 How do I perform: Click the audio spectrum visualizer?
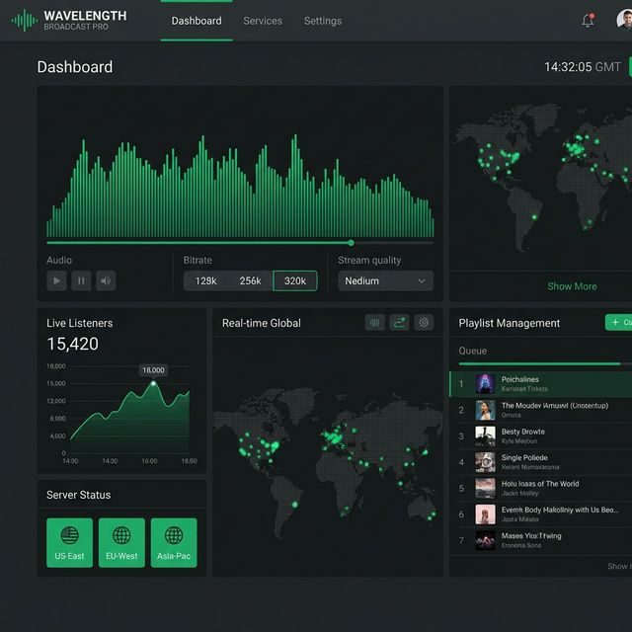click(240, 187)
